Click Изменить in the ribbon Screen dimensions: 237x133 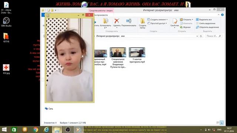click(x=186, y=23)
